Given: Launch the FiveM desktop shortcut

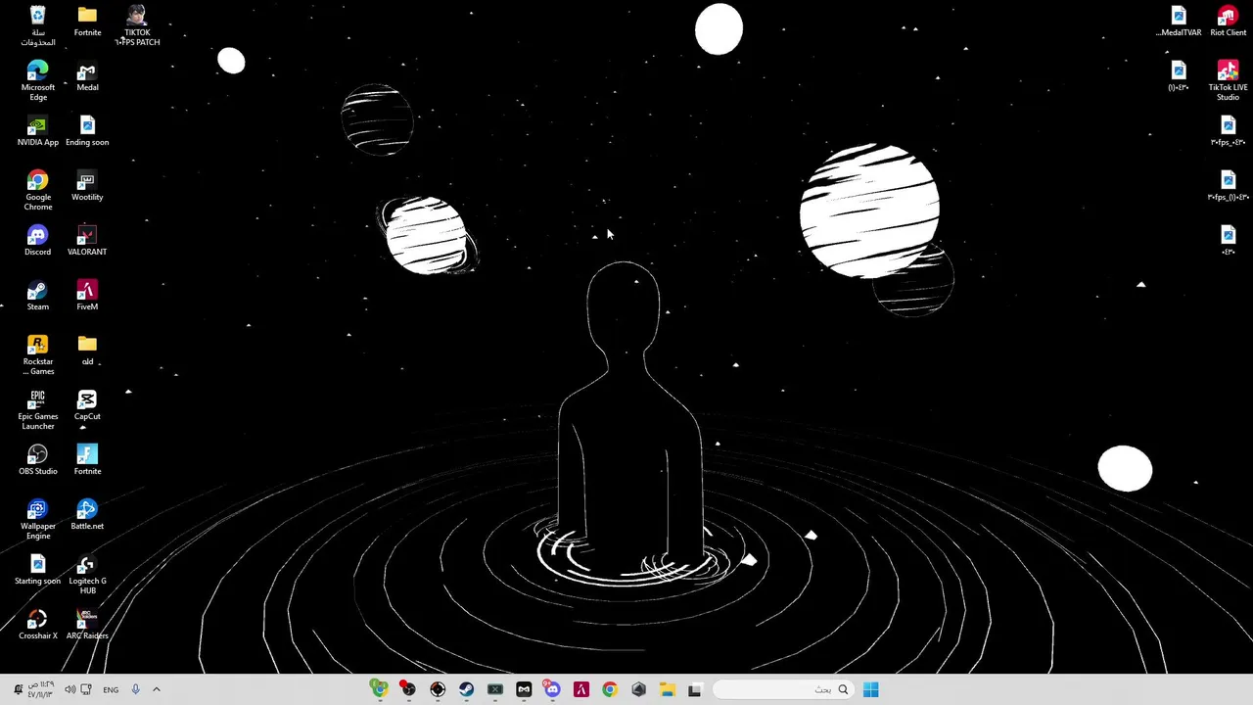Looking at the screenshot, I should 87,296.
